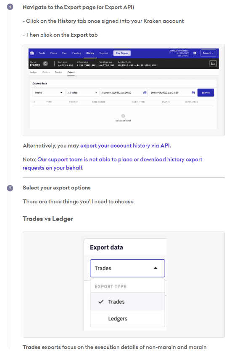Click the 24h low/high range slider
This screenshot has height=355, width=232.
(137, 65)
